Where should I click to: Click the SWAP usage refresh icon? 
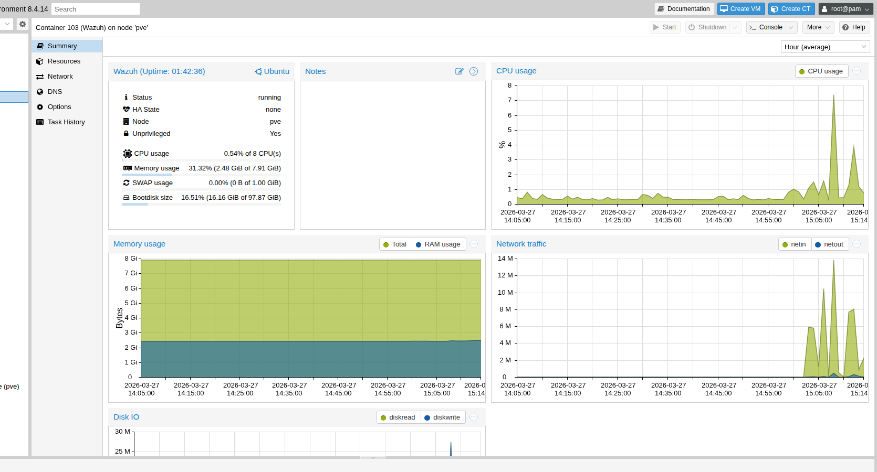[126, 183]
